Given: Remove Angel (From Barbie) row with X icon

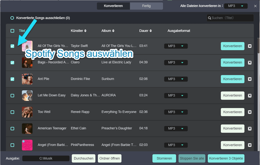Looking at the screenshot, I should pos(250,145).
